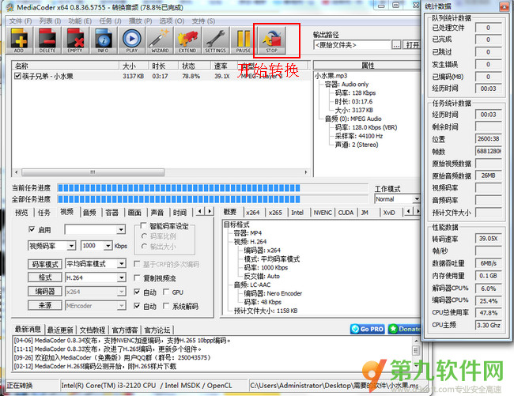Viewport: 514px width, 396px height.
Task: Open the 播放 (P) menu
Action: coord(140,21)
